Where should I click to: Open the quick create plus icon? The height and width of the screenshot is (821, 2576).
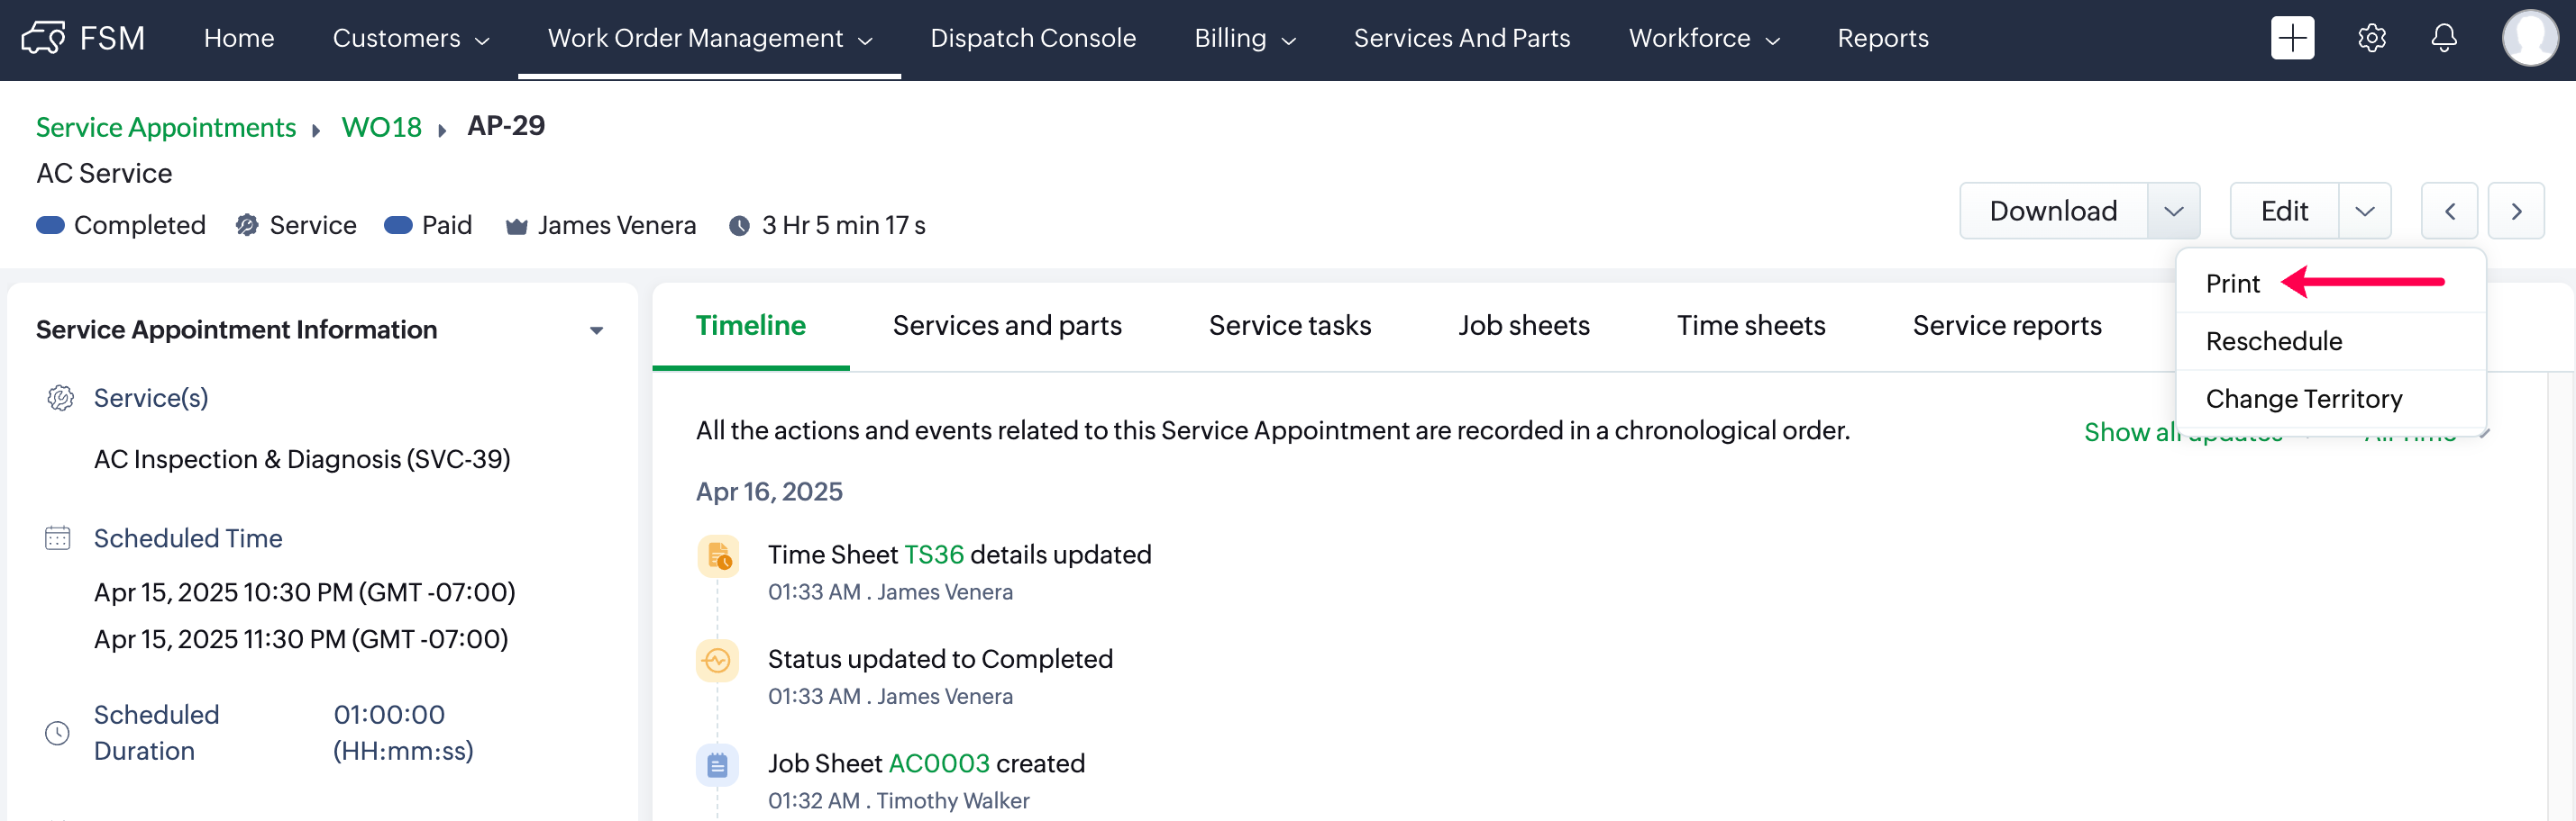coord(2292,38)
